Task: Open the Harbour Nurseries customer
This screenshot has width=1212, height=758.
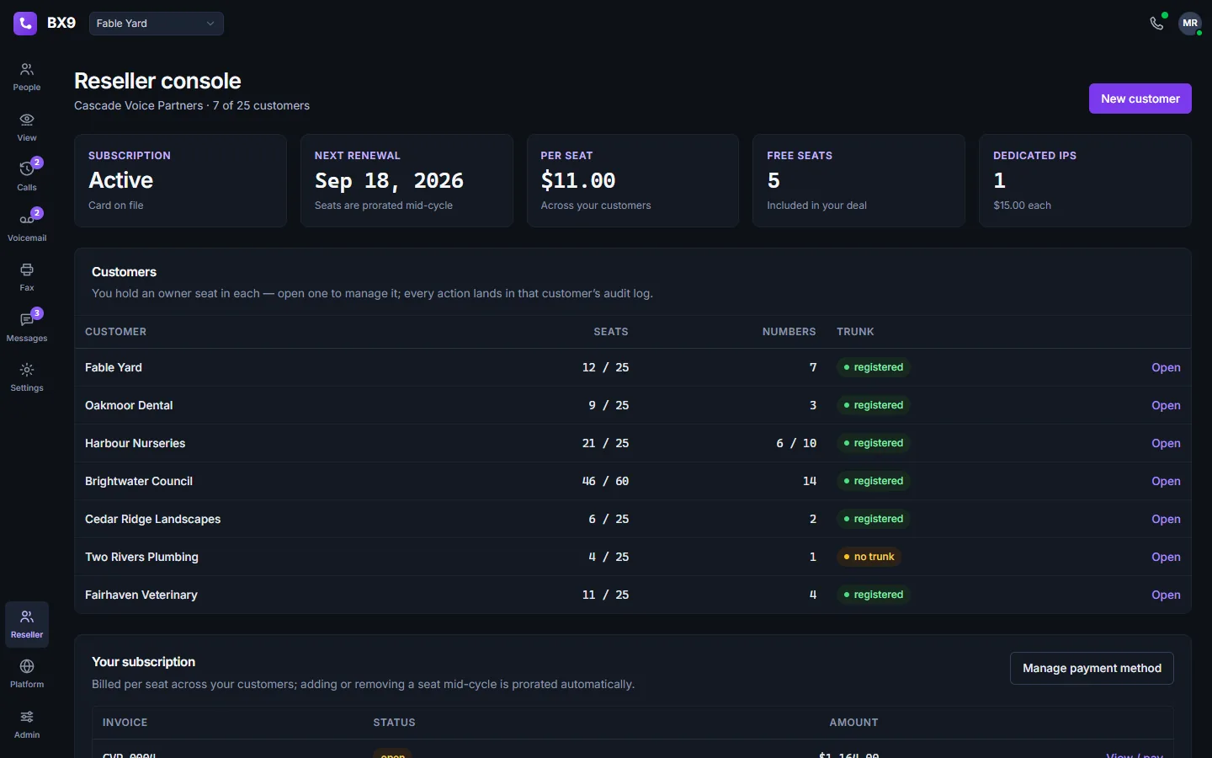Action: 1166,443
